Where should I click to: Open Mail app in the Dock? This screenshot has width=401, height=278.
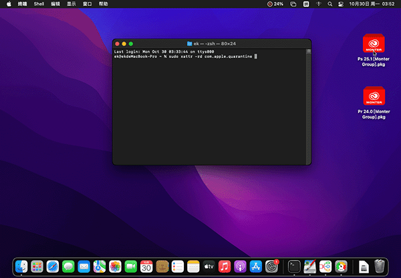tap(84, 267)
